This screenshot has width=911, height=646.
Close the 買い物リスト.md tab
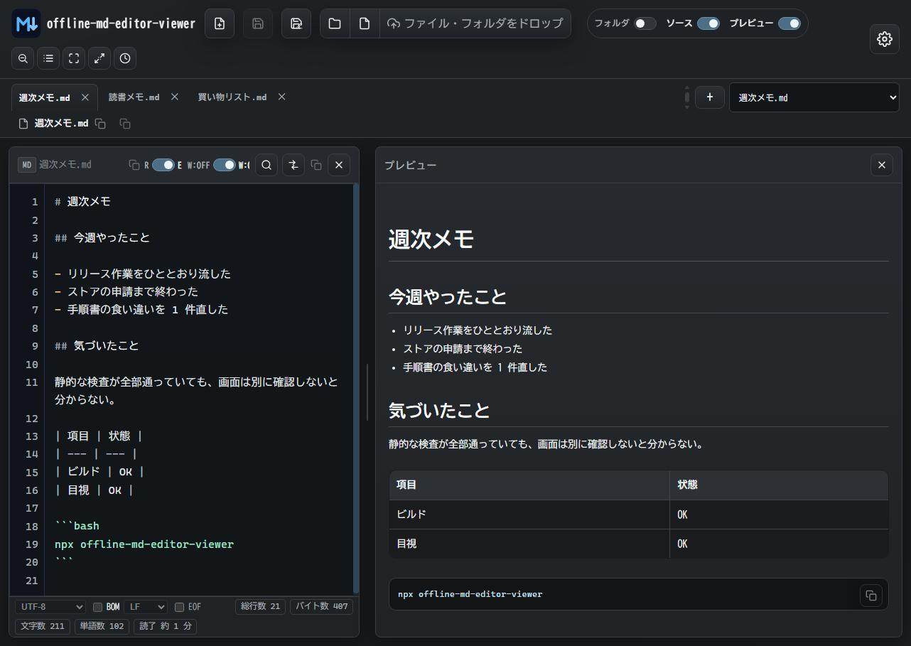[281, 97]
